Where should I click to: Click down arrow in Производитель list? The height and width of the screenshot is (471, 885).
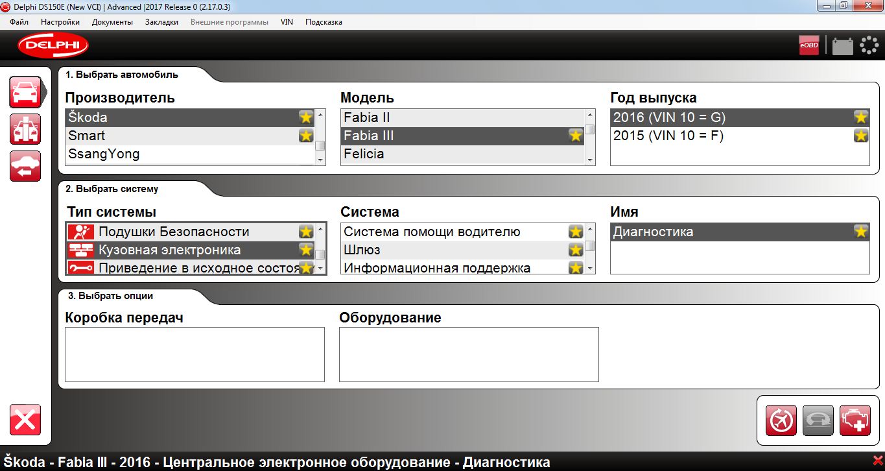click(320, 160)
